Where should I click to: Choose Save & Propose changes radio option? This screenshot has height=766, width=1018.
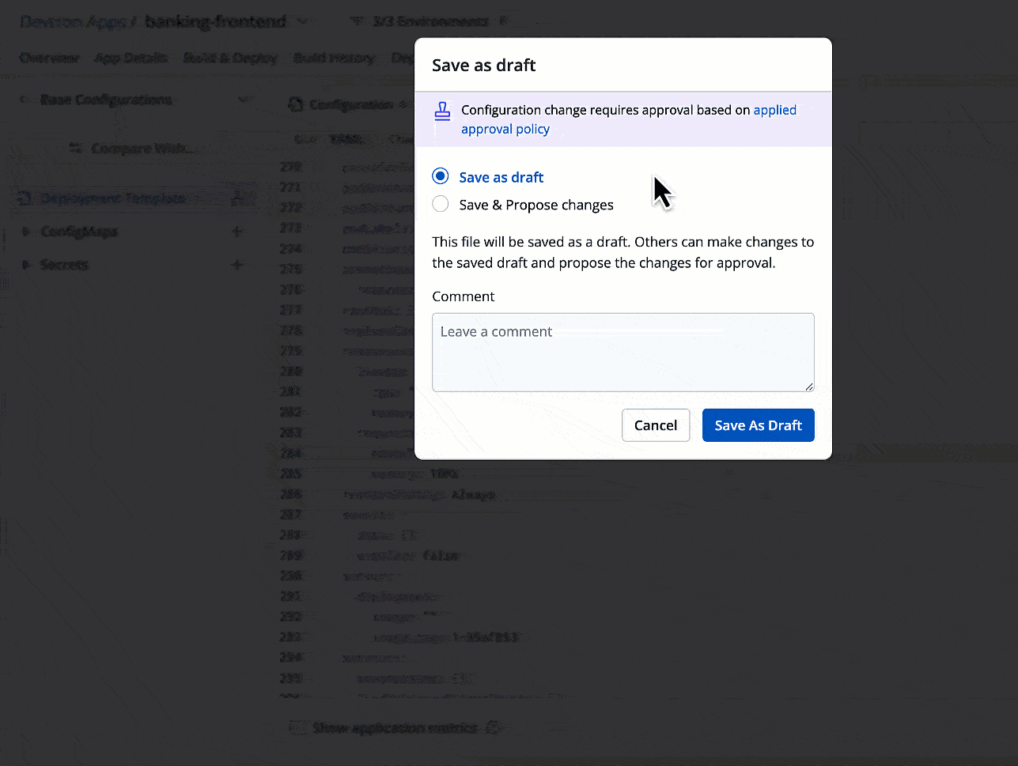(x=441, y=205)
